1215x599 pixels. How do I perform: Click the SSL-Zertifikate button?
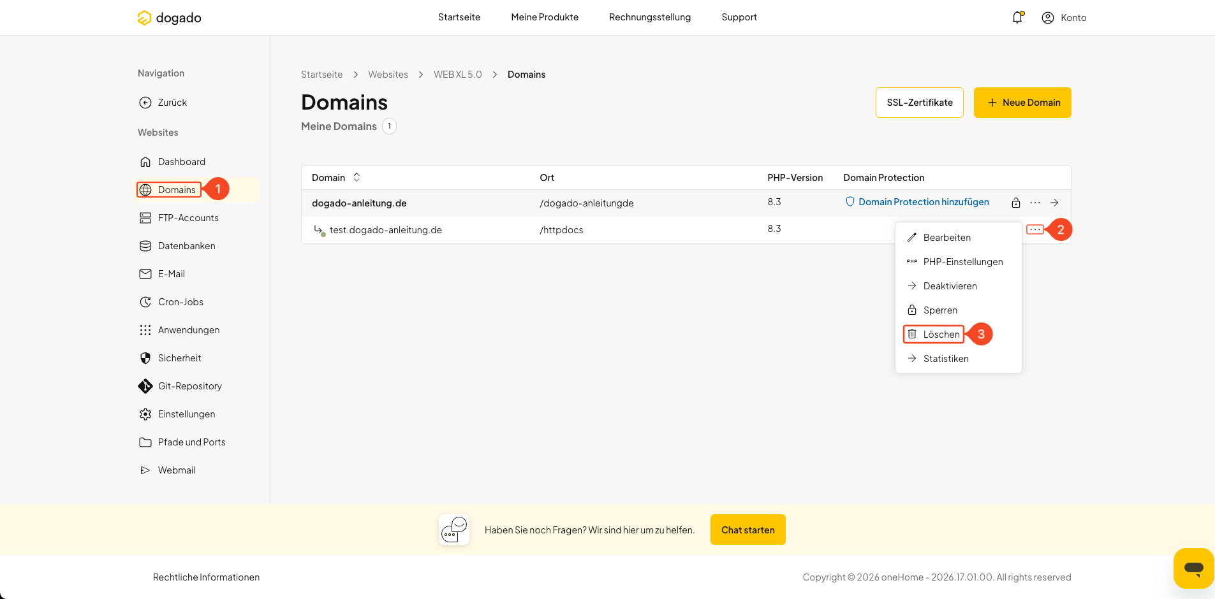(920, 103)
